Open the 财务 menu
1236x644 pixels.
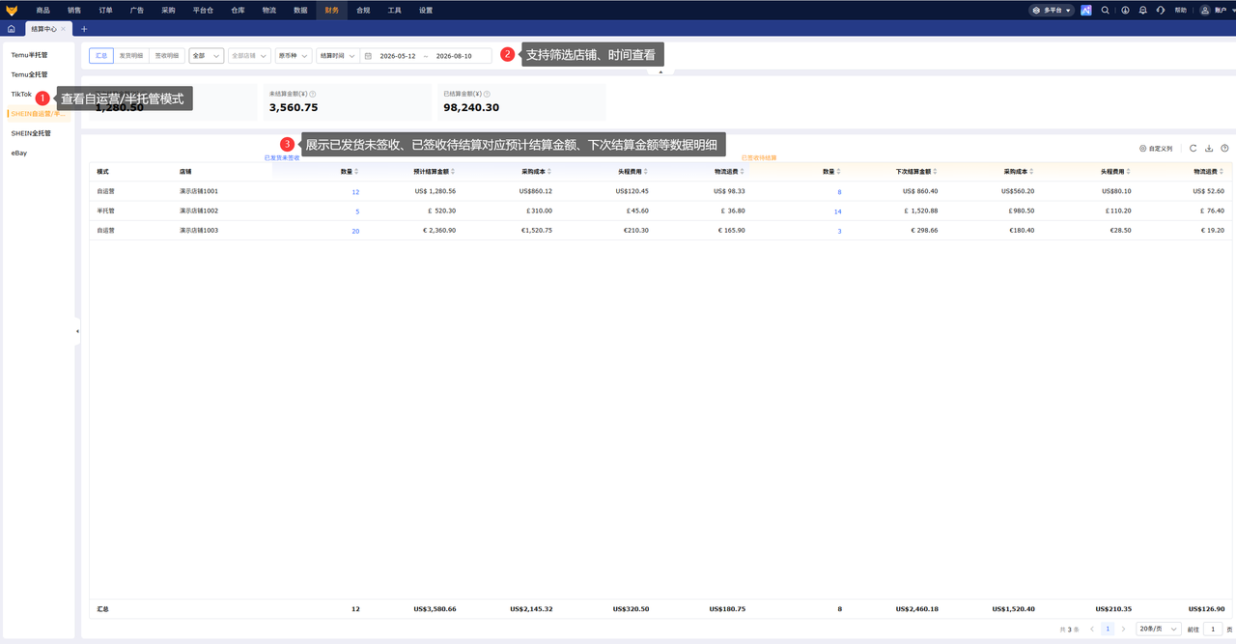(x=331, y=10)
